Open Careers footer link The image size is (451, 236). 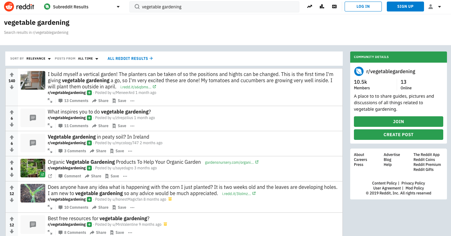[360, 160]
